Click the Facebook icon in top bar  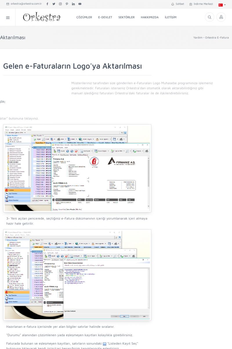pos(47,4)
